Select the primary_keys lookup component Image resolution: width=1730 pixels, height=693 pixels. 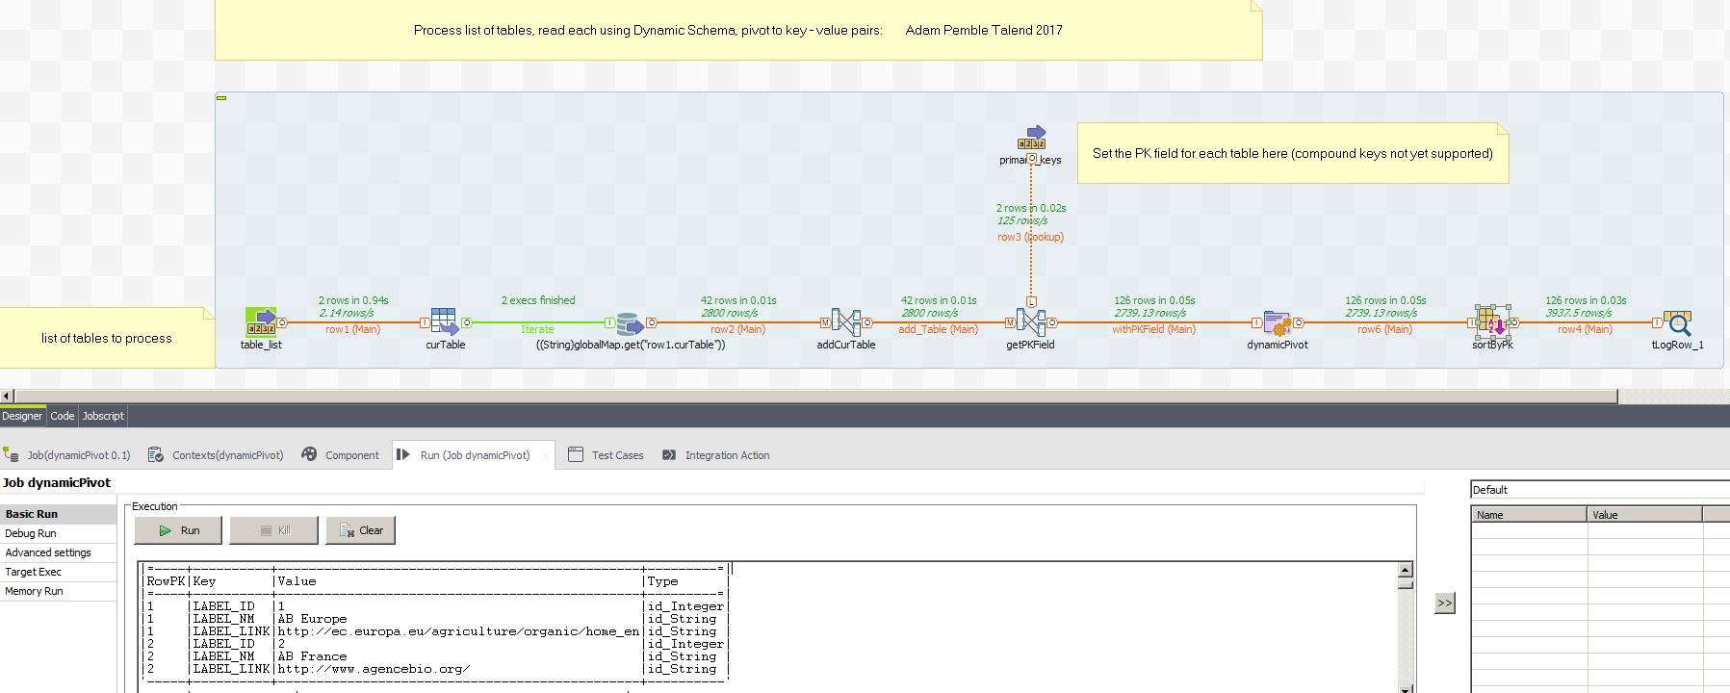[x=1031, y=139]
